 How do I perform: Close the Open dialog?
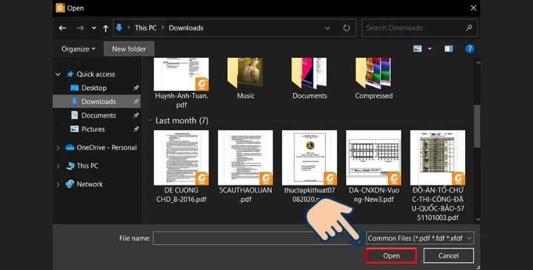point(473,8)
